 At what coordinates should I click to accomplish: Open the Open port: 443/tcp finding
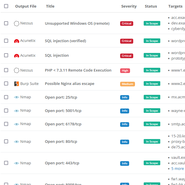(62, 163)
